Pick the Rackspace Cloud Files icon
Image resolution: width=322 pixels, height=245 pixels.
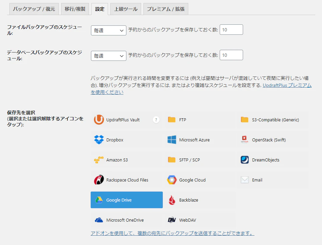(99, 180)
